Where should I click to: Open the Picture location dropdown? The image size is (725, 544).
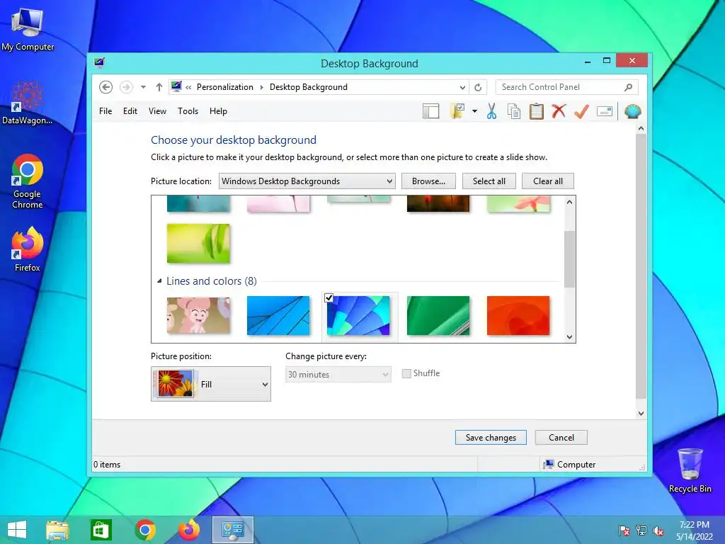click(307, 181)
